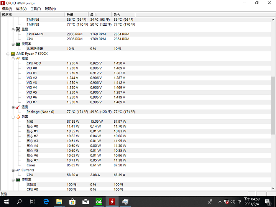Click the current graph icon beside Currents

(18, 170)
